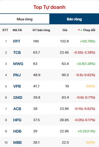Viewport: 99px width, 147px height.
Task: Open the ACB stock code
Action: [x=17, y=109]
